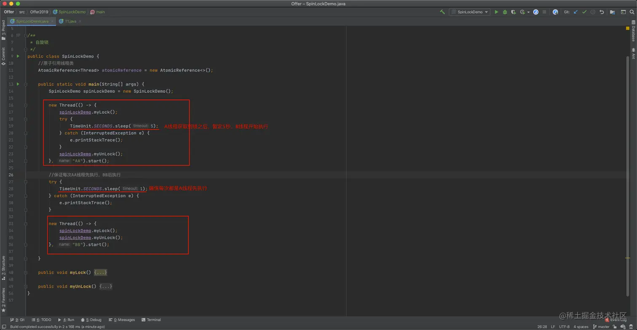
Task: Close the T1.java tab
Action: (x=80, y=21)
